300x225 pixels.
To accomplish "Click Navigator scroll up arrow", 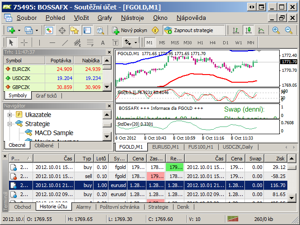I will (107, 115).
